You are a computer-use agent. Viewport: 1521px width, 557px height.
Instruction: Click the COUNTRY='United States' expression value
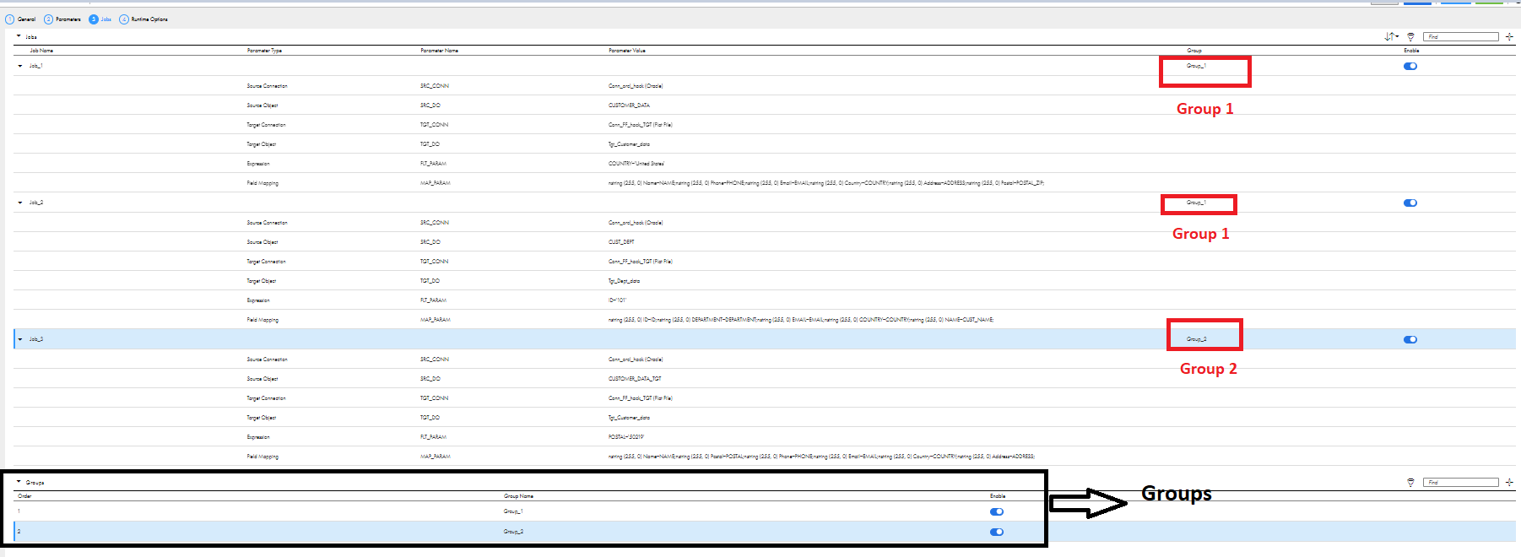pos(636,164)
